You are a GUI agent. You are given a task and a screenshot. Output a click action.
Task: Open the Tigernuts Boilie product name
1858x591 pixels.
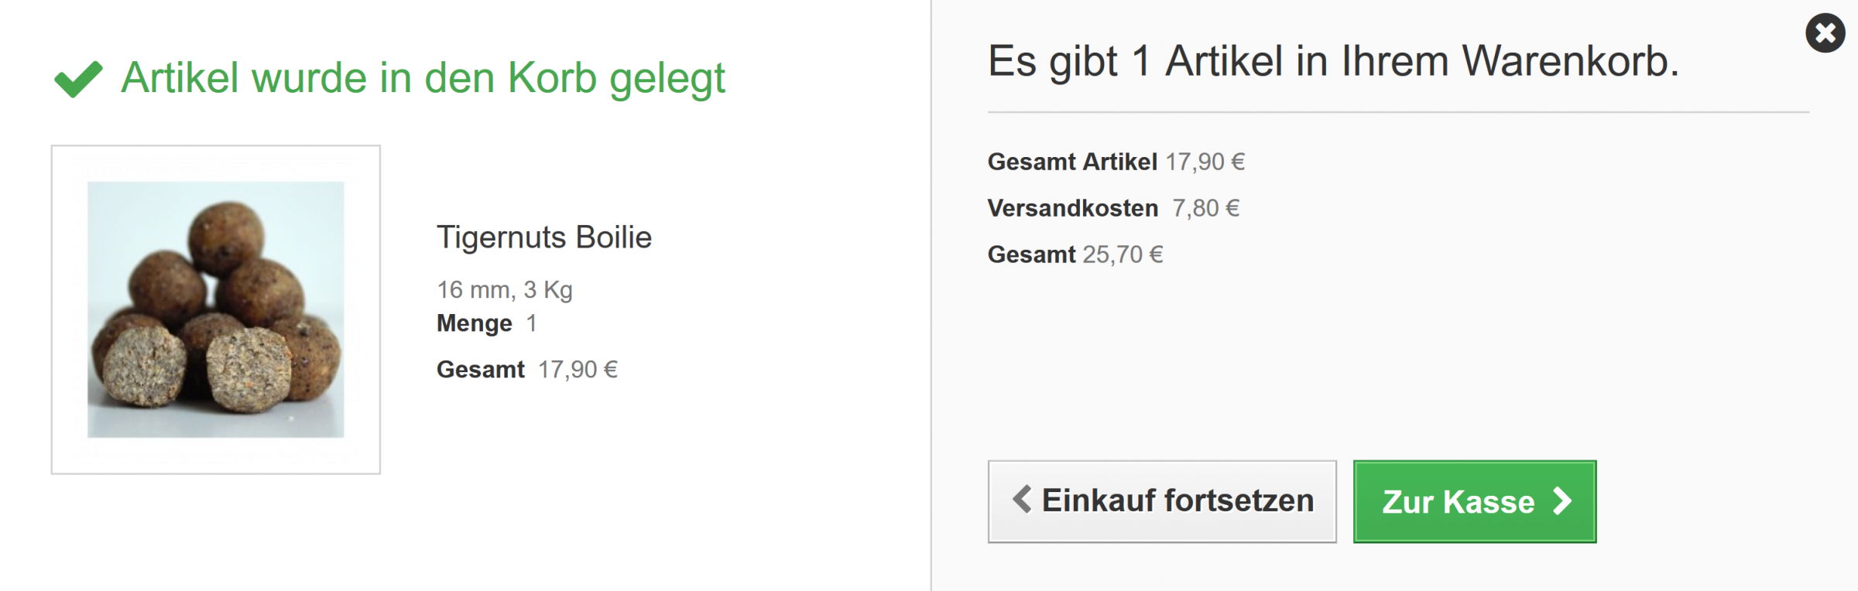click(x=543, y=237)
